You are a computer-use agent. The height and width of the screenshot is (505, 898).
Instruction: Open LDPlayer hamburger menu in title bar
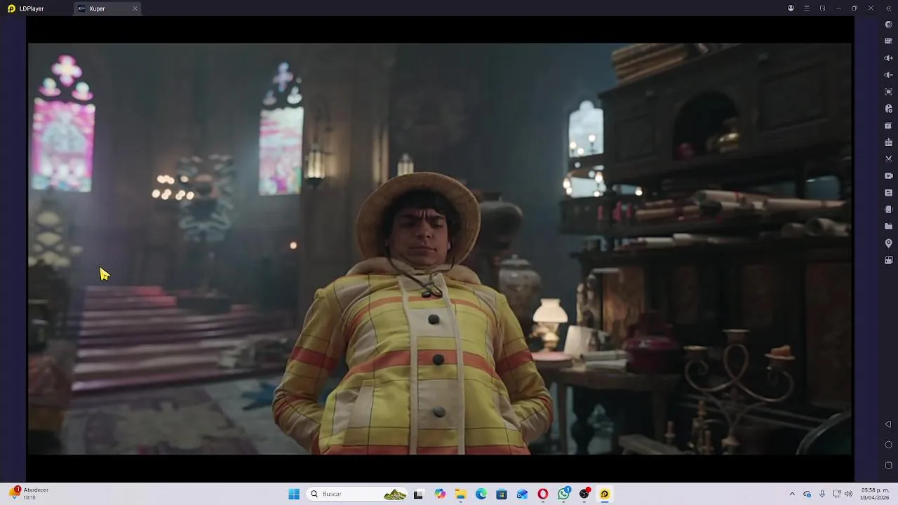click(x=807, y=8)
